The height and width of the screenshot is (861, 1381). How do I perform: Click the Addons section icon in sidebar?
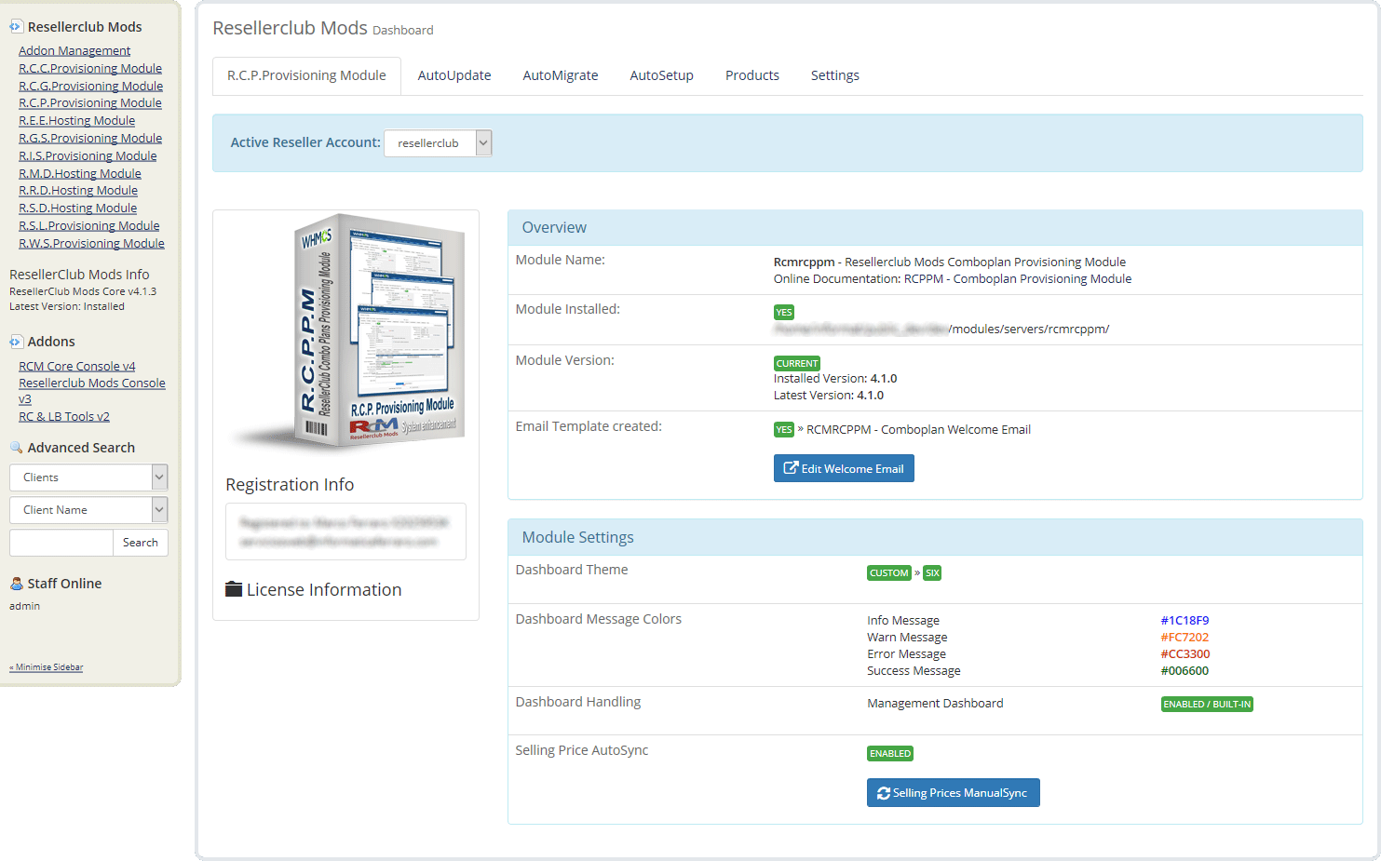(x=16, y=342)
